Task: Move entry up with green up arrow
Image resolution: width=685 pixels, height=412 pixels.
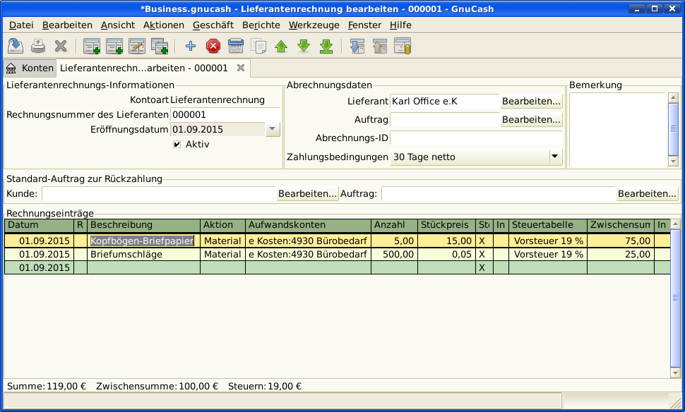Action: (x=281, y=47)
